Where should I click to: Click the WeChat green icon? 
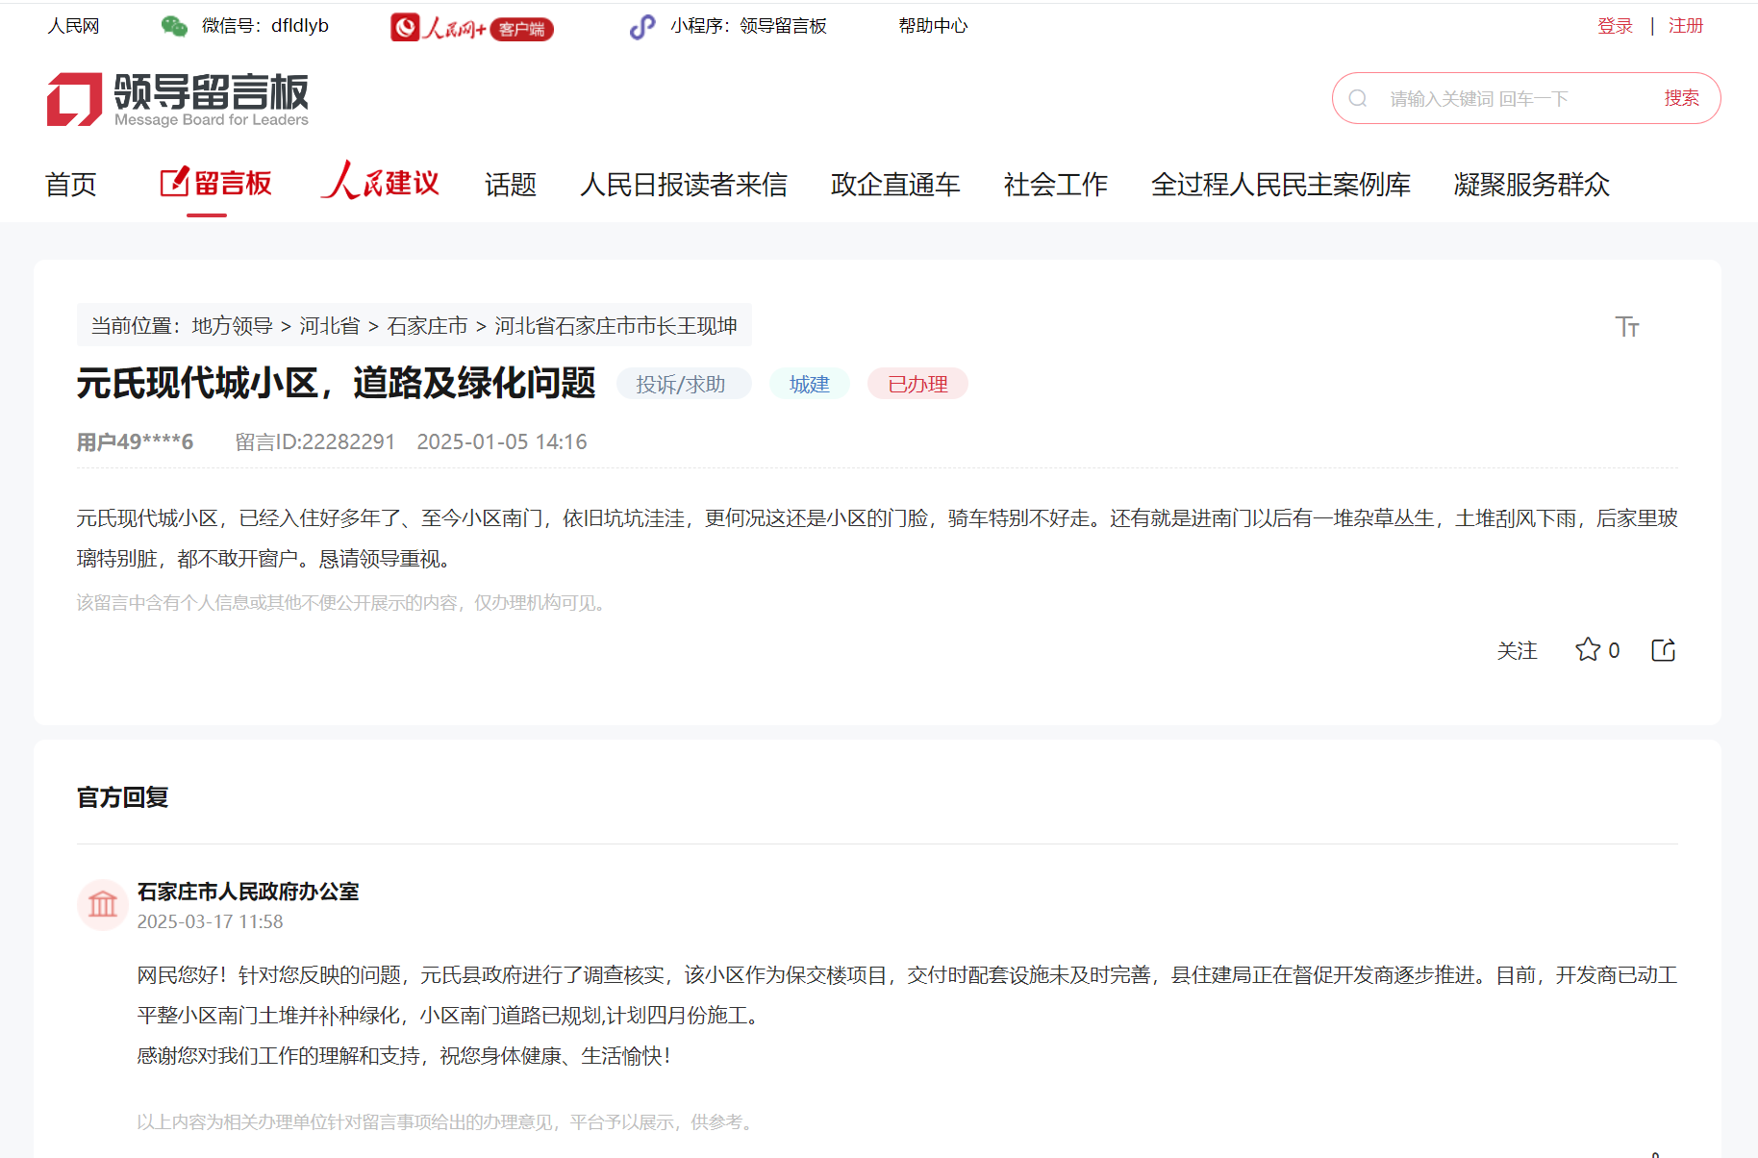coord(174,26)
